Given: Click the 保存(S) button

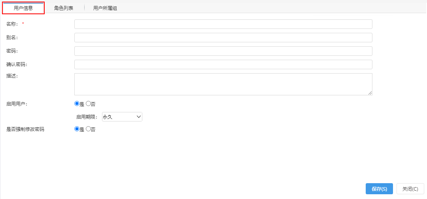Looking at the screenshot, I should tap(379, 189).
